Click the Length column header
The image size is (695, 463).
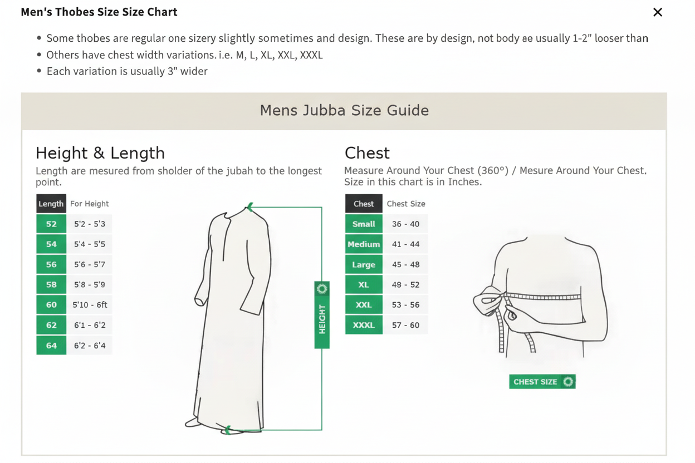[51, 203]
